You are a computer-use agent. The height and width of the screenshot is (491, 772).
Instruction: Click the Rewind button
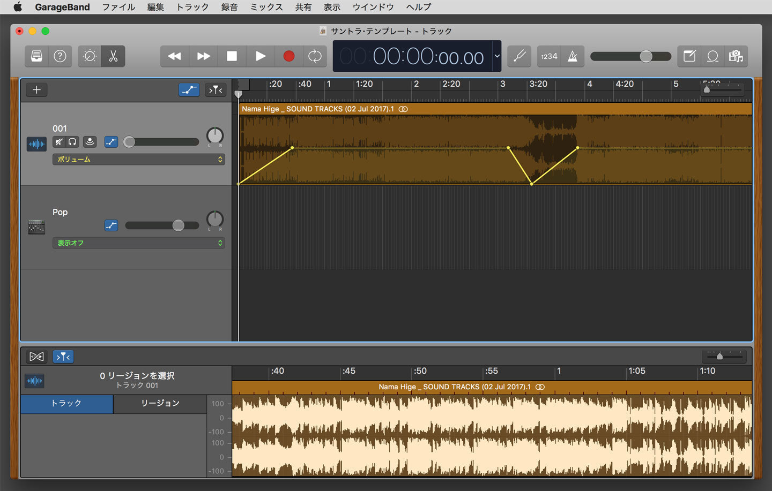(x=174, y=56)
